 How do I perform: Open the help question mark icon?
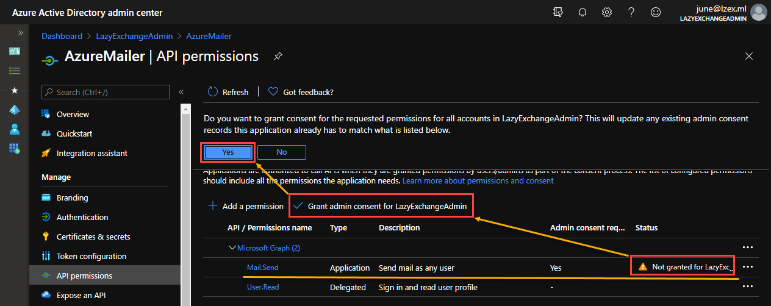[631, 12]
